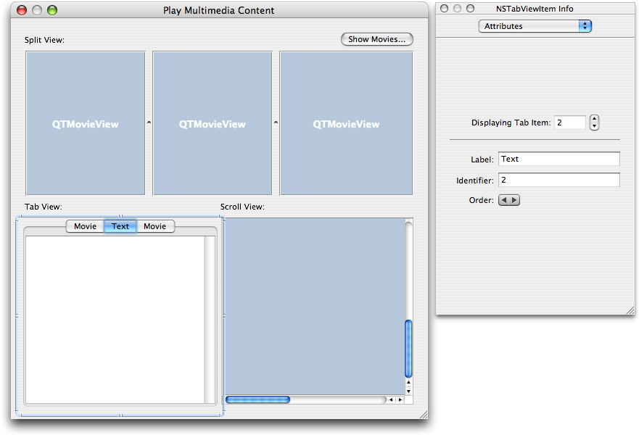Screen dimensions: 639x435
Task: Switch to the rightmost Movie tab
Action: tap(155, 225)
